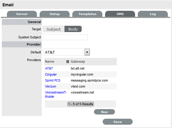The width and height of the screenshot is (172, 128).
Task: Open the AT&T provider link
Action: pyautogui.click(x=49, y=68)
